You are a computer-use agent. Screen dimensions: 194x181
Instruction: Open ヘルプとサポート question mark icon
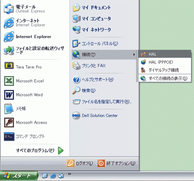click(x=76, y=80)
